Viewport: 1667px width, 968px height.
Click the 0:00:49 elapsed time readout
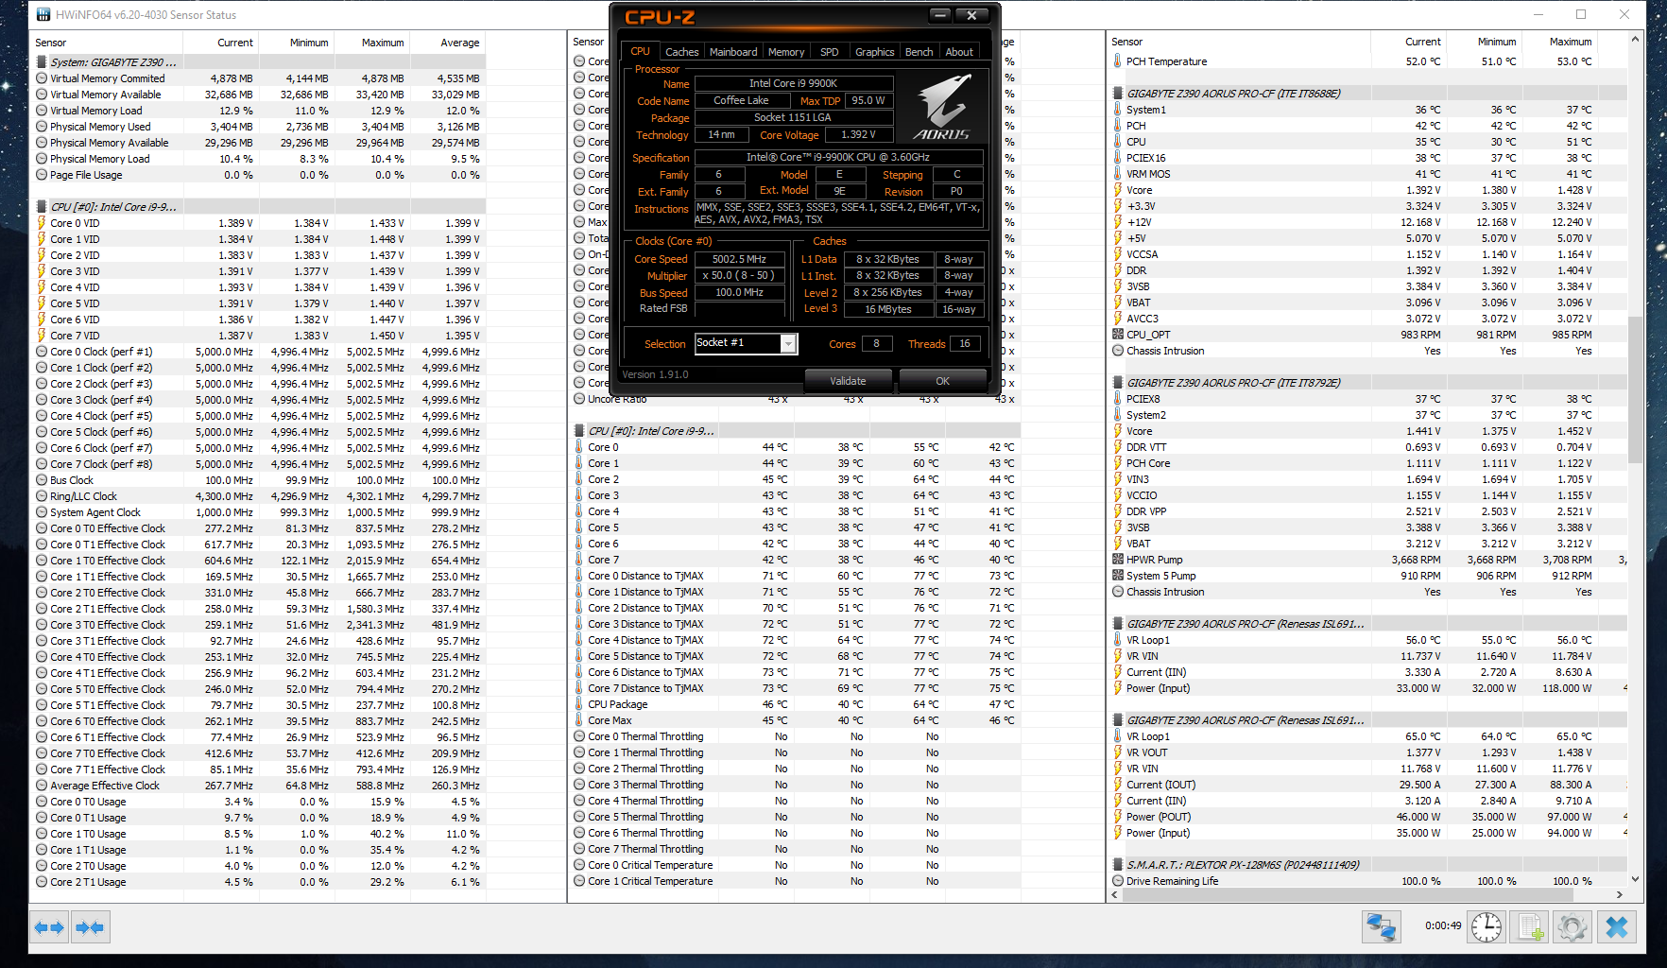coord(1443,926)
